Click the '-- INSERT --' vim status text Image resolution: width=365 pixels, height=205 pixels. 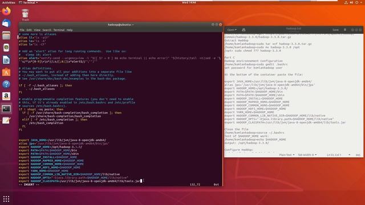tap(29, 184)
